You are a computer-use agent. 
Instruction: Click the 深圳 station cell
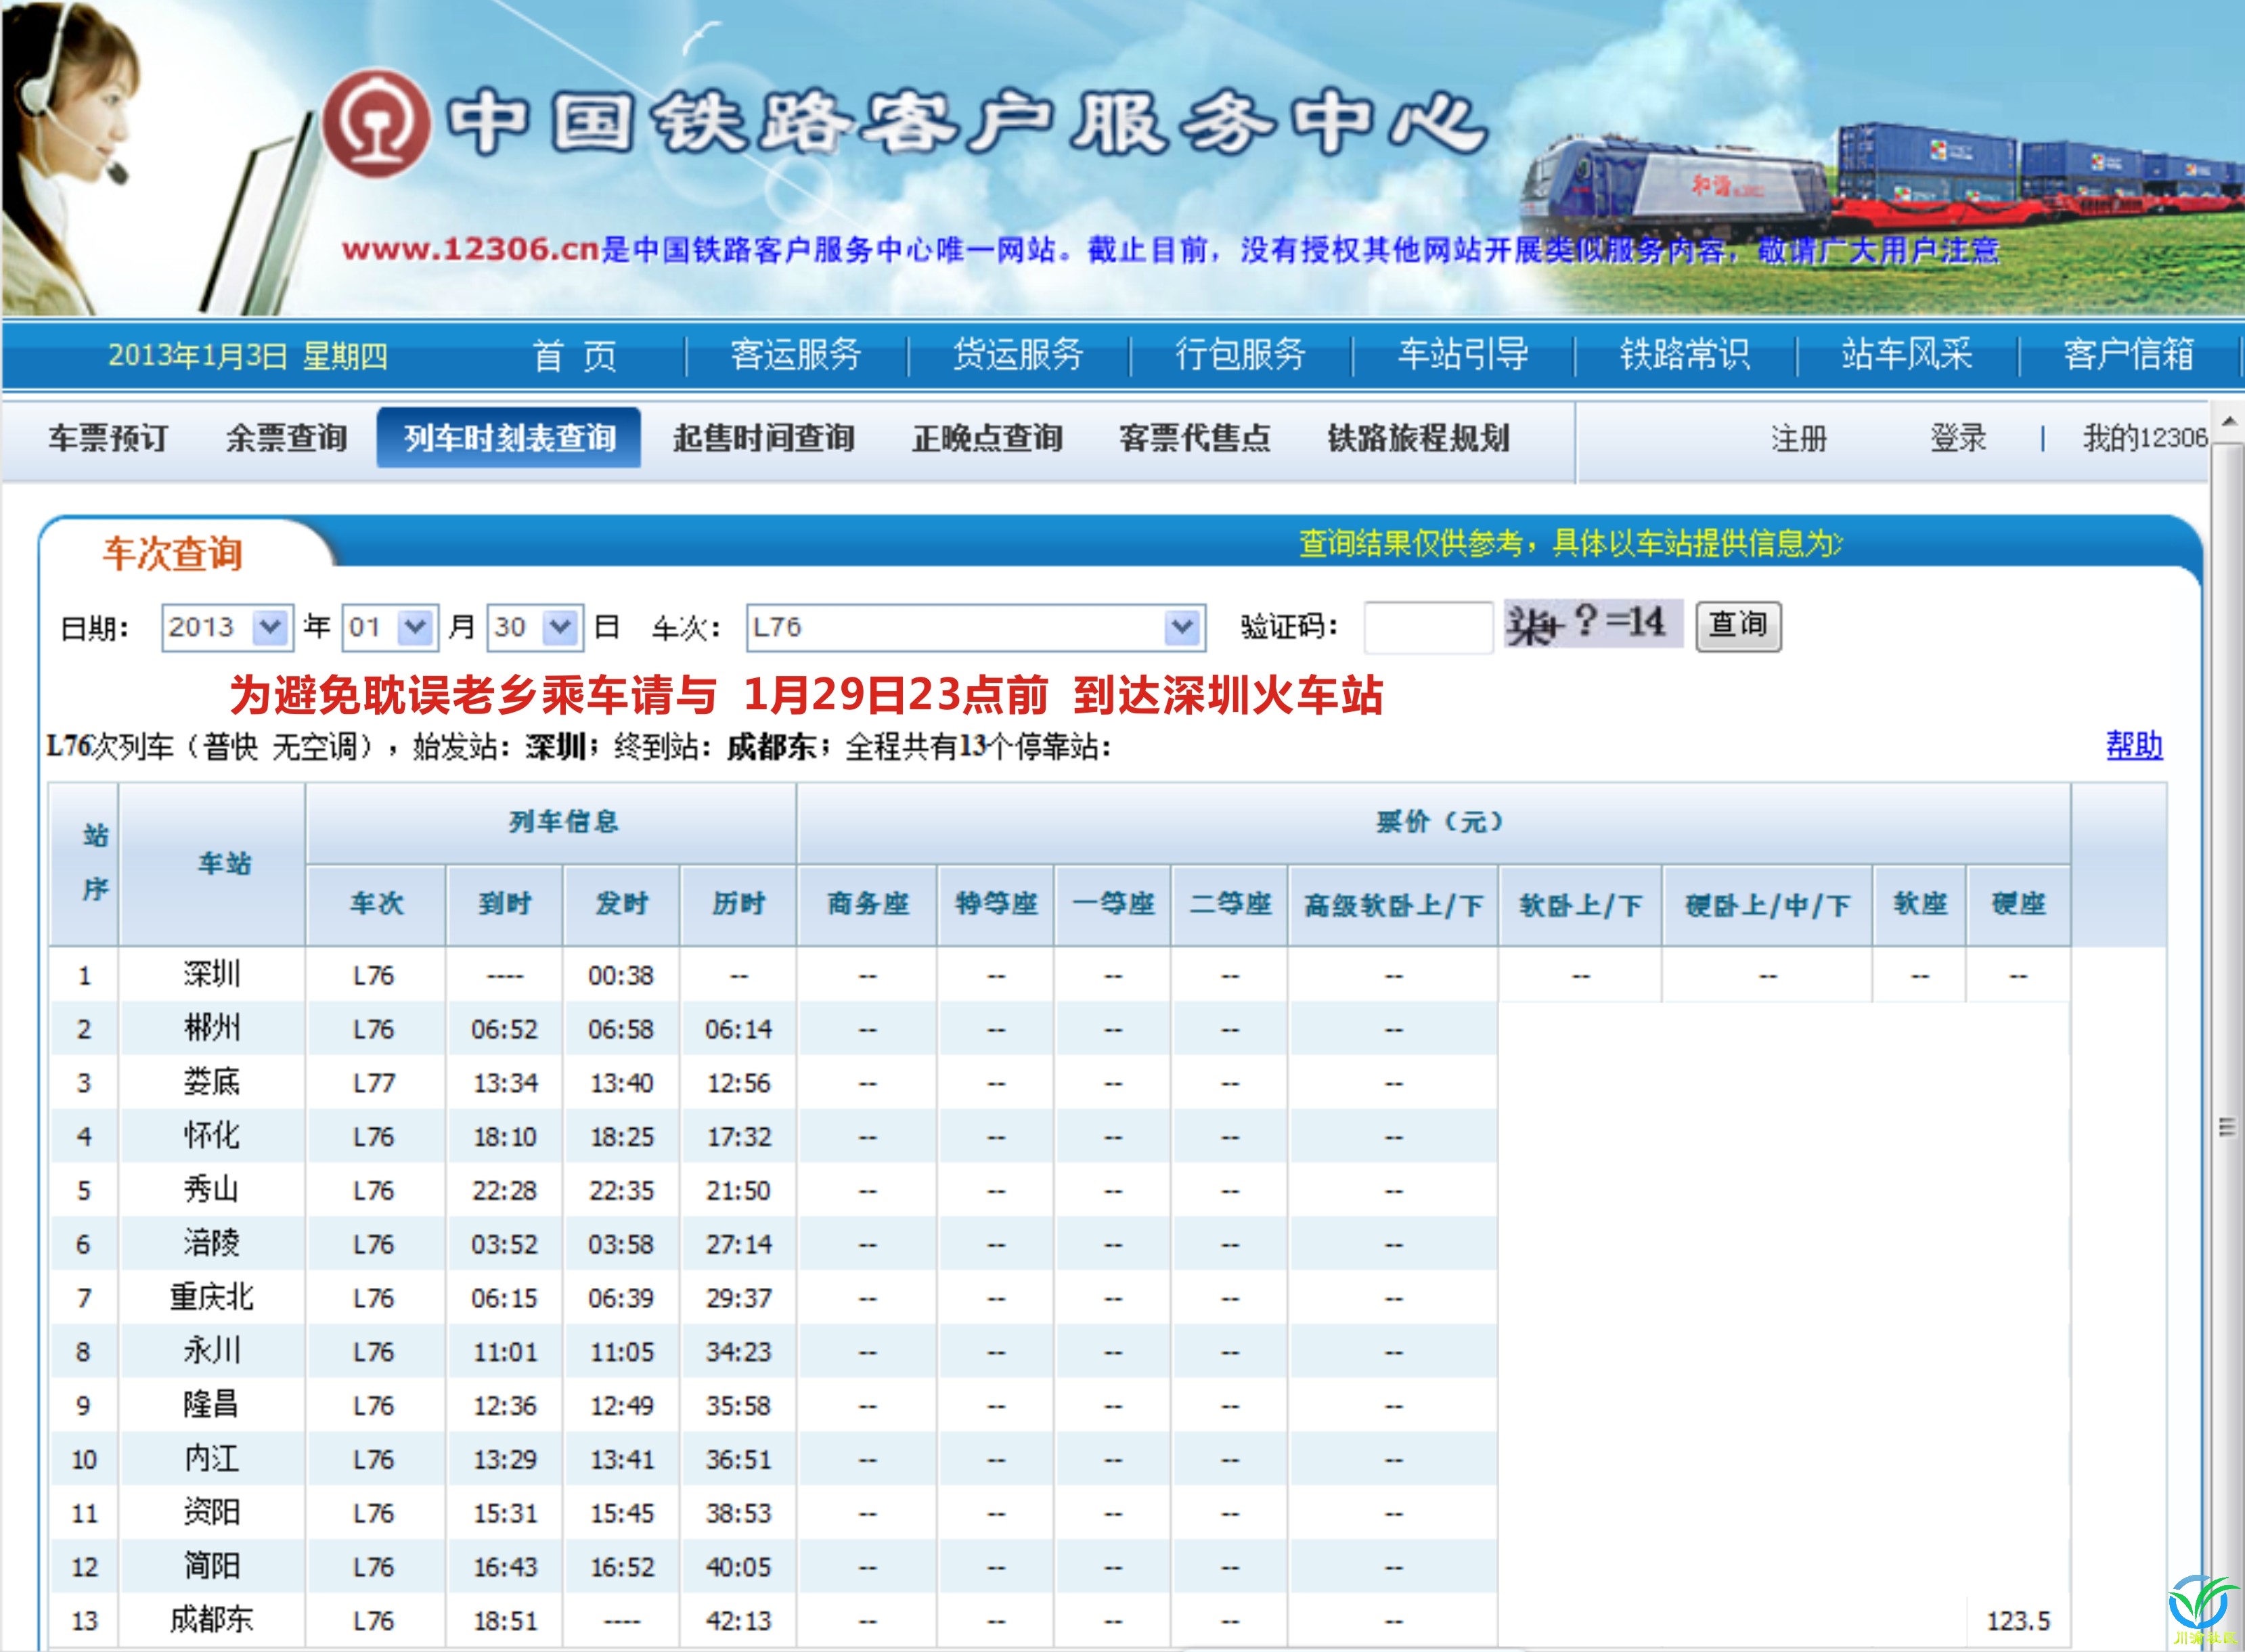tap(212, 974)
